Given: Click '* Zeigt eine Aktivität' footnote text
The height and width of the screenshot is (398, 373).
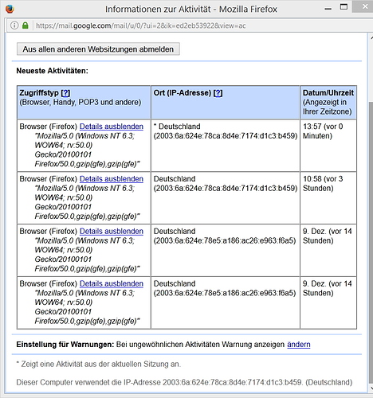Looking at the screenshot, I should (x=99, y=364).
